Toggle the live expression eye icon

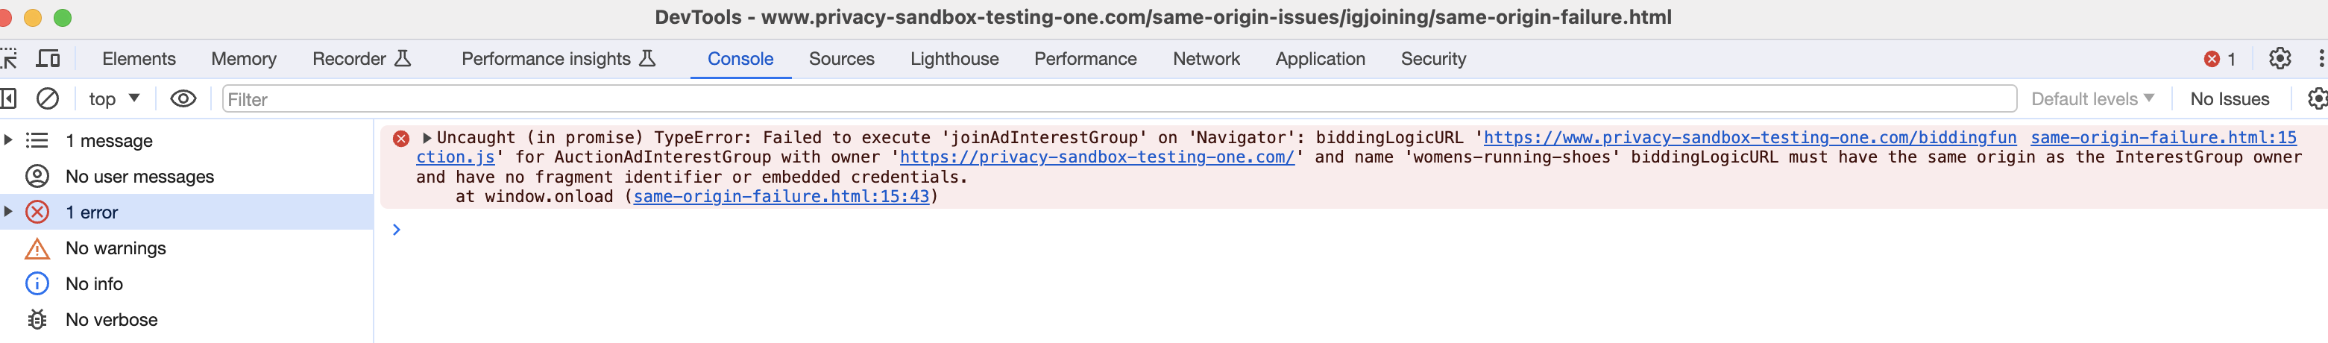[183, 98]
